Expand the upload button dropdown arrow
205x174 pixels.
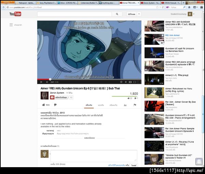pos(139,14)
